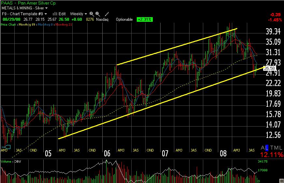The image size is (284, 183).
Task: Click the 26.58 current price tag on the axis
Action: (x=270, y=68)
